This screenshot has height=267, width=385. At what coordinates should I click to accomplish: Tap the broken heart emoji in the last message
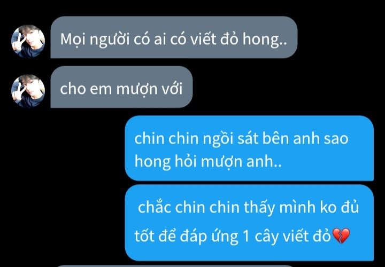click(x=341, y=235)
